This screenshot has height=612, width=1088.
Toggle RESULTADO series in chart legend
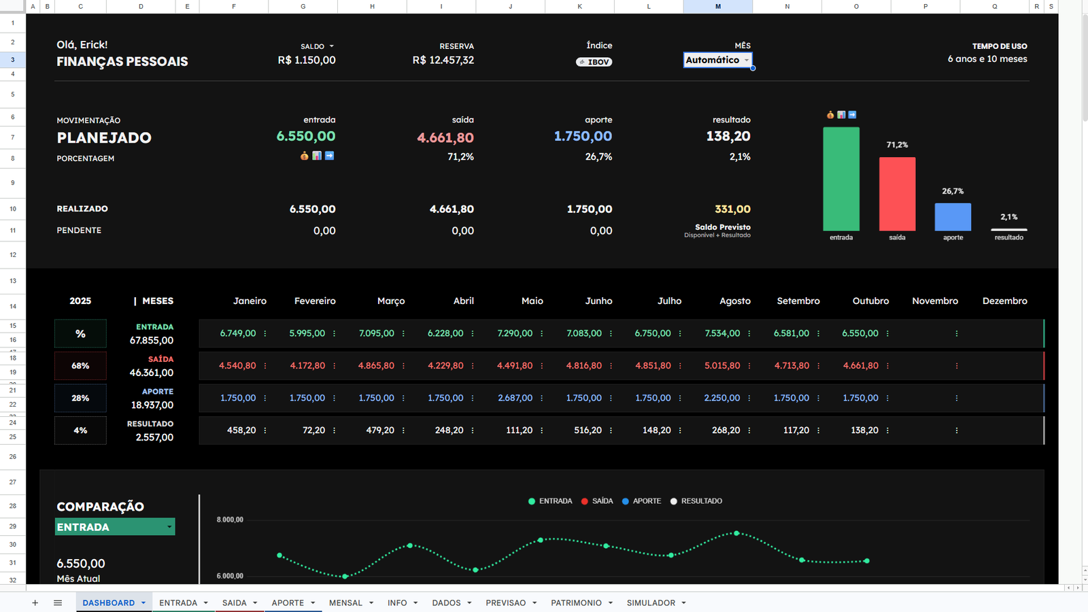(696, 501)
